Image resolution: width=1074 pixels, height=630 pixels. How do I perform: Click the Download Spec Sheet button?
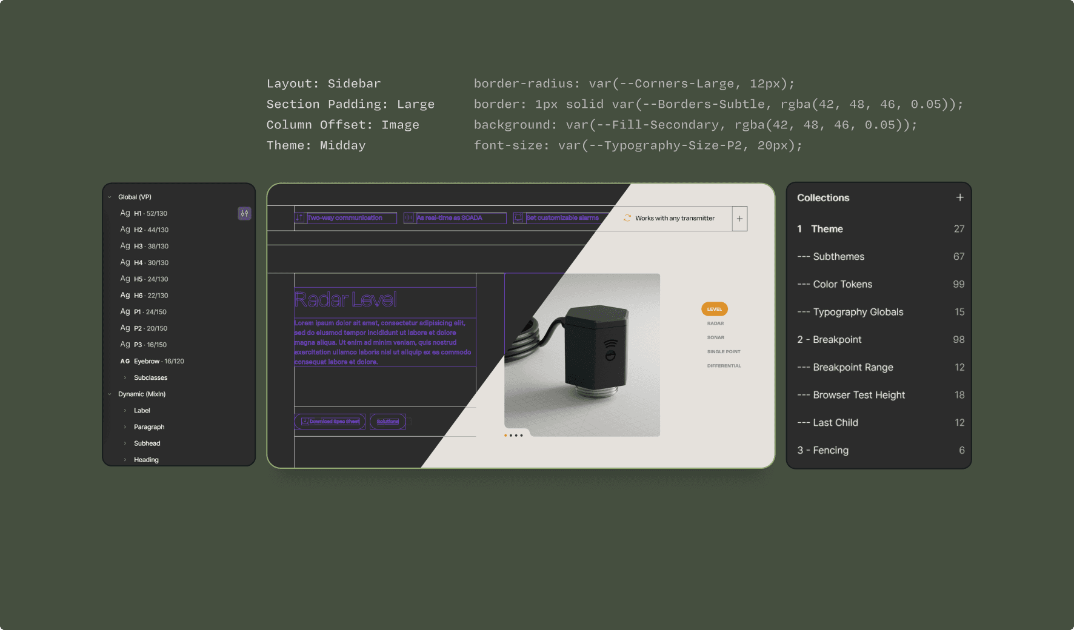tap(330, 422)
